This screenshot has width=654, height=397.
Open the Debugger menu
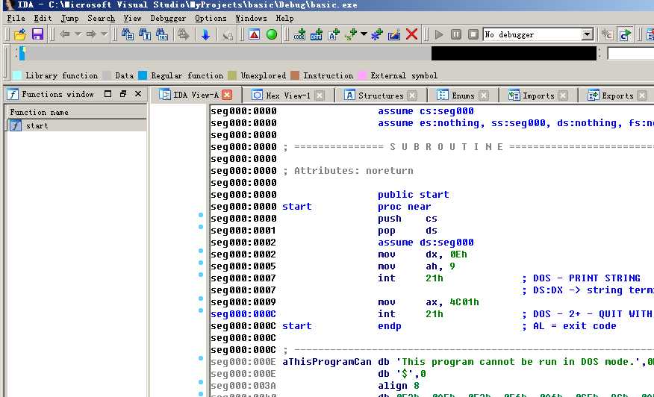point(168,19)
